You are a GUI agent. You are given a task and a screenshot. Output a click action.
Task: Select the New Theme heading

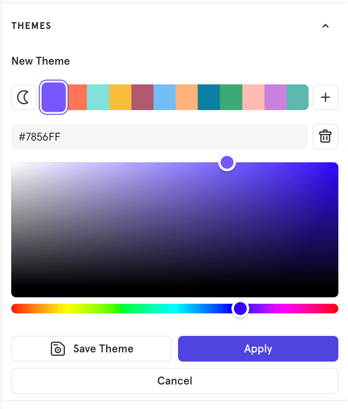40,61
